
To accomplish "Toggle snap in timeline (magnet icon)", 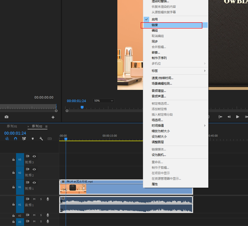I will (16, 139).
